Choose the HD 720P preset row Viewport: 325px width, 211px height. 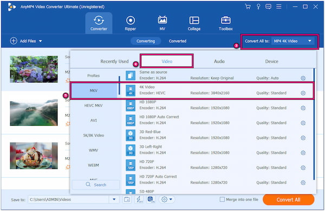coord(218,165)
